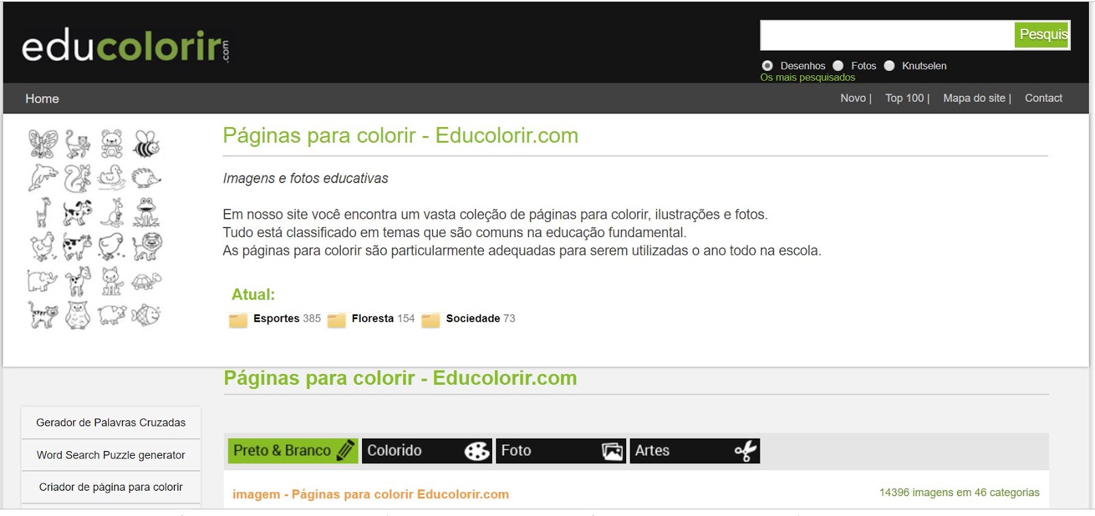Click the monkey drawing in the animal grid

[x=77, y=144]
